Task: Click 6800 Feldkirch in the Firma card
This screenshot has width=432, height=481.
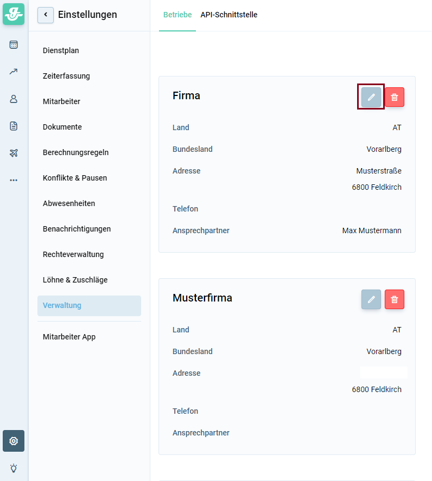Action: click(377, 187)
